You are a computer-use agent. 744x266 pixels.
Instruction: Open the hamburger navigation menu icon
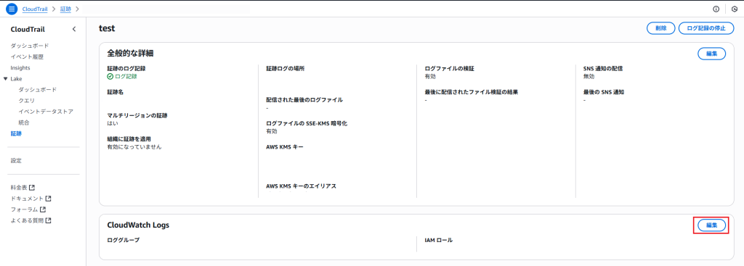(x=12, y=9)
